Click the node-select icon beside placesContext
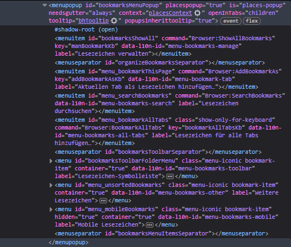291x247 pixels. [198, 13]
